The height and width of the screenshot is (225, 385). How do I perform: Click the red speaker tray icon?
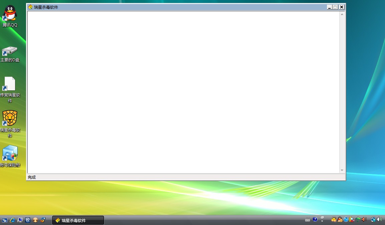click(364, 219)
